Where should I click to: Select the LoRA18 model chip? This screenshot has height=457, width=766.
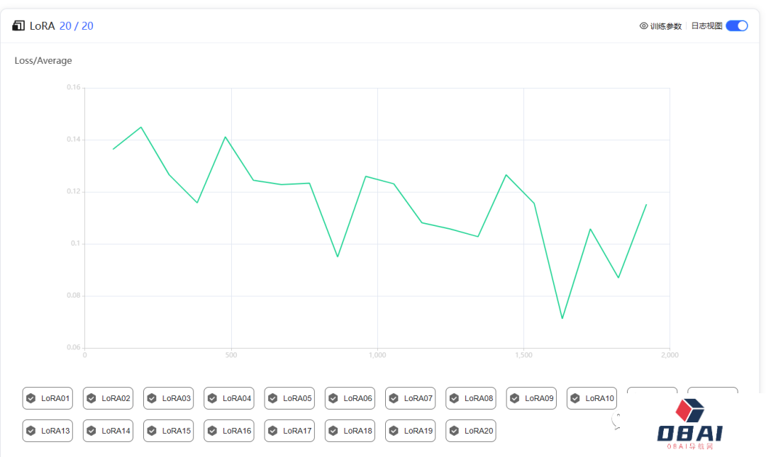coord(350,431)
